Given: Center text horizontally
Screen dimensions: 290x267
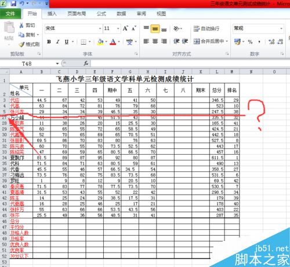Looking at the screenshot, I should point(155,41).
